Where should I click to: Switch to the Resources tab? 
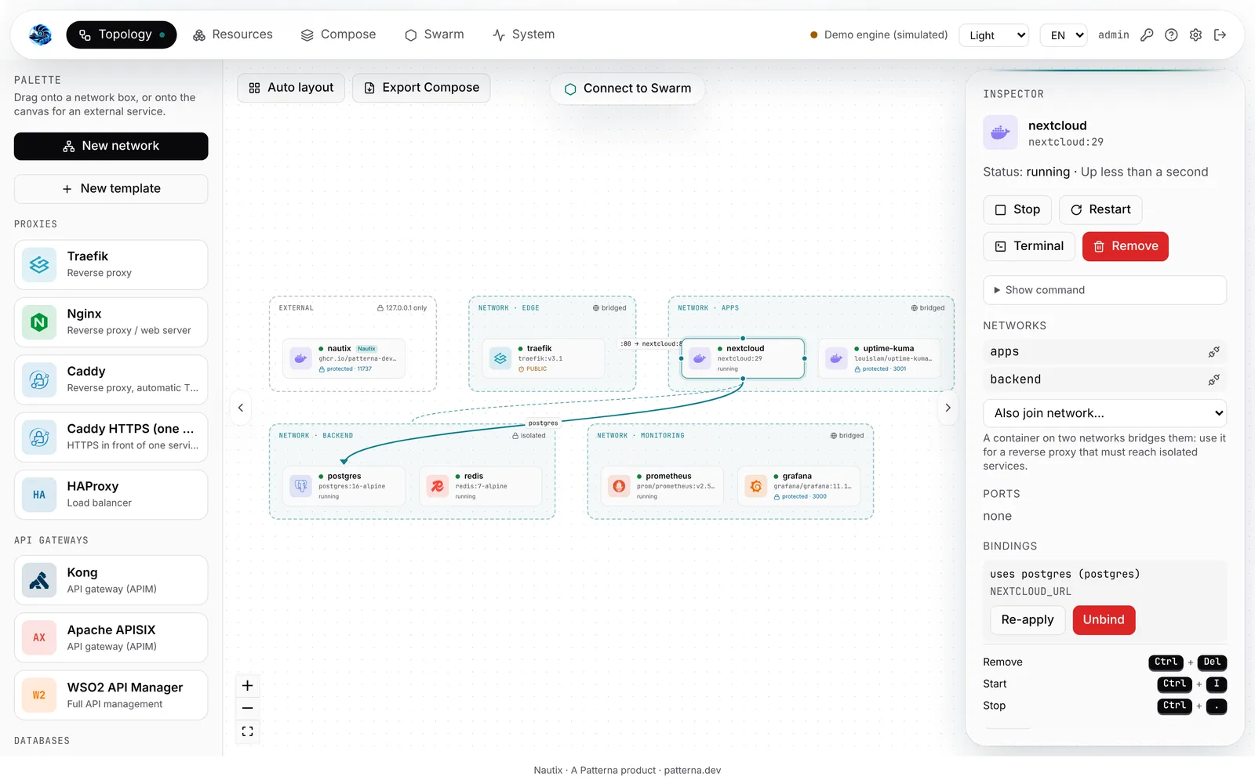[233, 34]
